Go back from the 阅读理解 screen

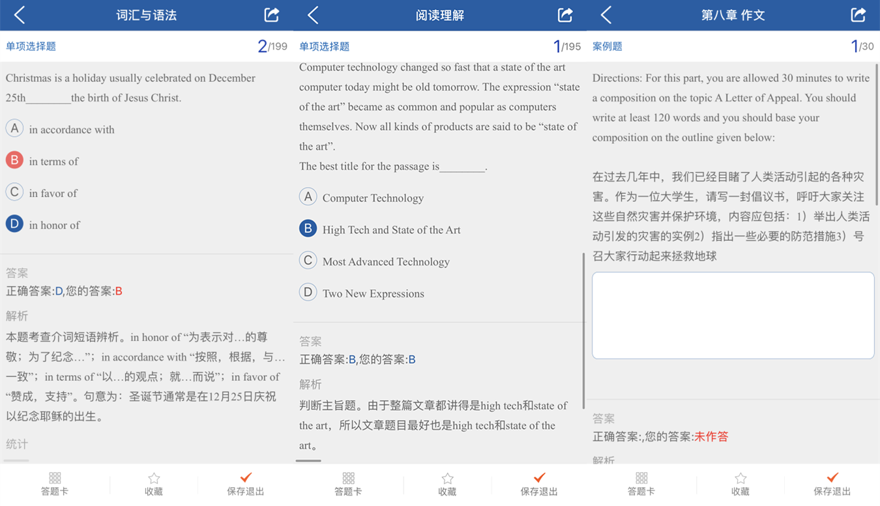pyautogui.click(x=313, y=15)
